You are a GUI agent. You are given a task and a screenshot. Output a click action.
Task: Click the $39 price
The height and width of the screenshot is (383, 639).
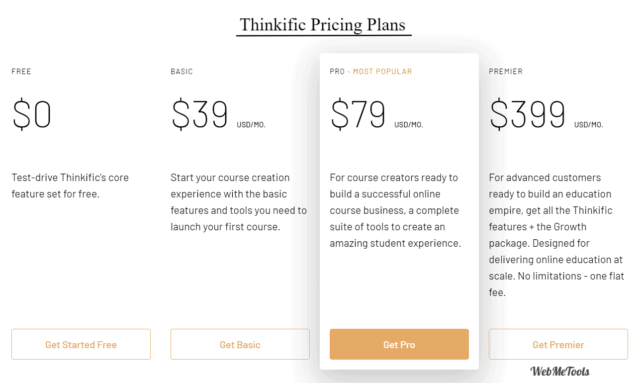click(199, 115)
